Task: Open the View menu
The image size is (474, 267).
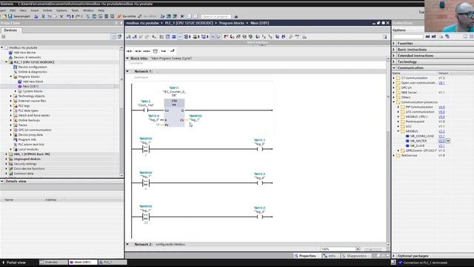Action: pos(23,10)
